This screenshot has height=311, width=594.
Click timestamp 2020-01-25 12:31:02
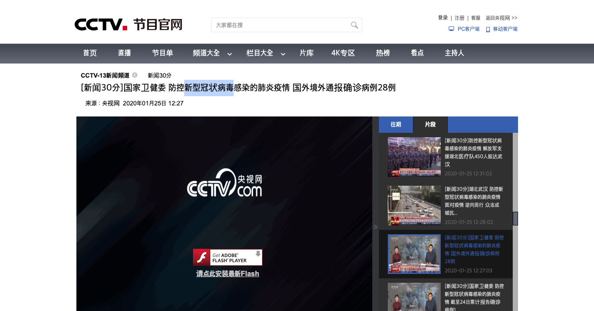point(468,174)
